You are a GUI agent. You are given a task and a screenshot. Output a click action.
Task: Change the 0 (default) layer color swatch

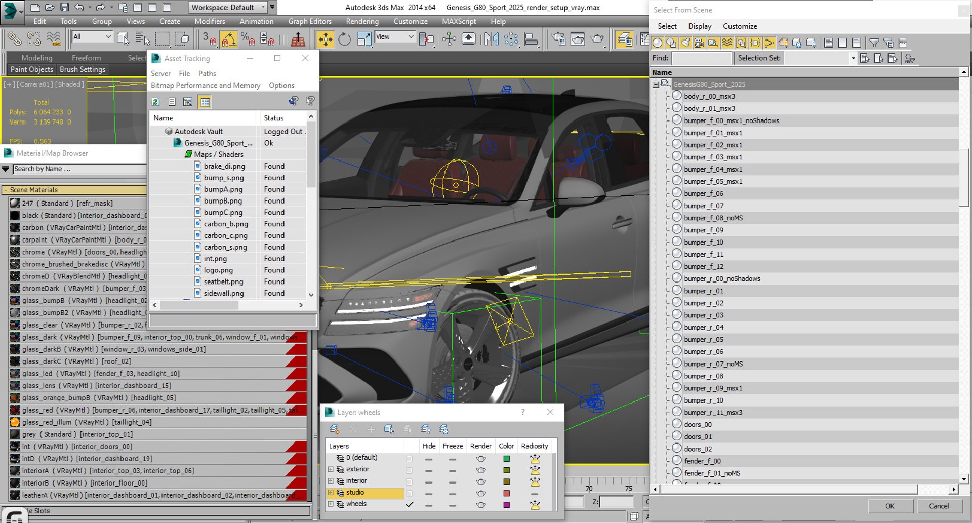tap(506, 459)
